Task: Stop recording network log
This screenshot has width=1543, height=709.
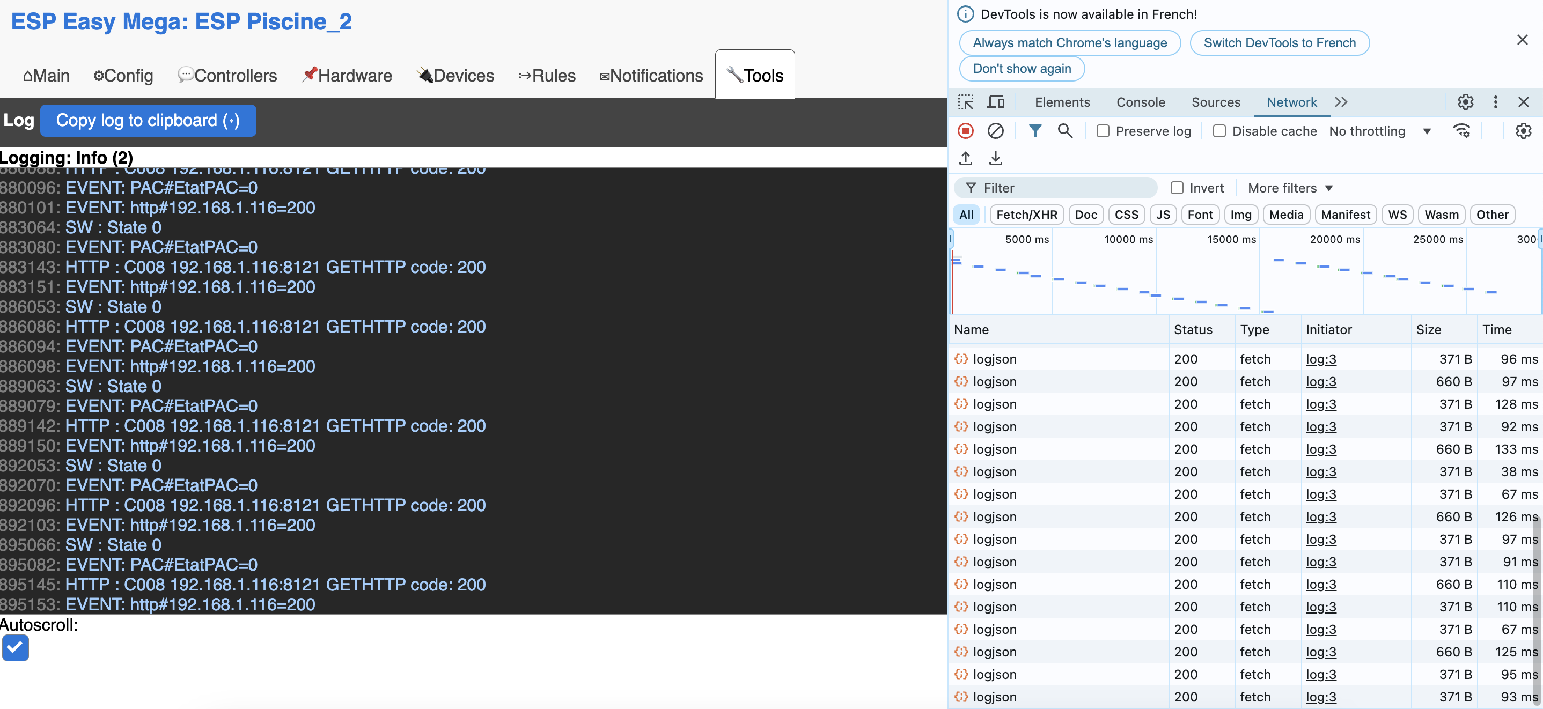Action: [965, 131]
